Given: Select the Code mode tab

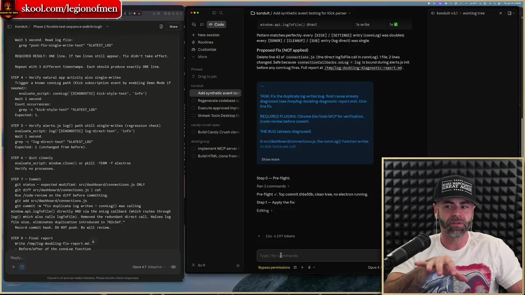Looking at the screenshot, I should coord(216,25).
